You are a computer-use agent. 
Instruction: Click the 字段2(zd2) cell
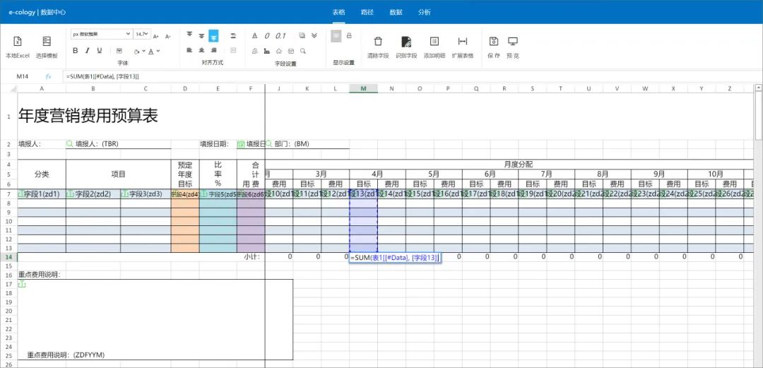click(93, 194)
